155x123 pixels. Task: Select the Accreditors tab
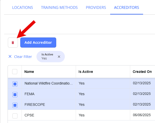(x=127, y=8)
